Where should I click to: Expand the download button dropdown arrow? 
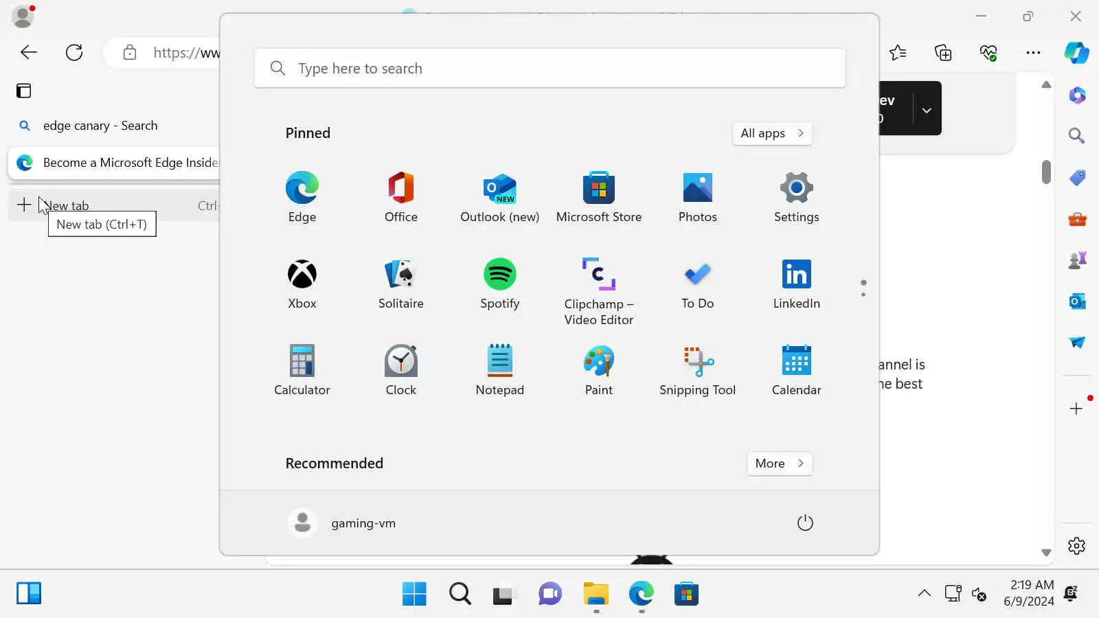(927, 110)
